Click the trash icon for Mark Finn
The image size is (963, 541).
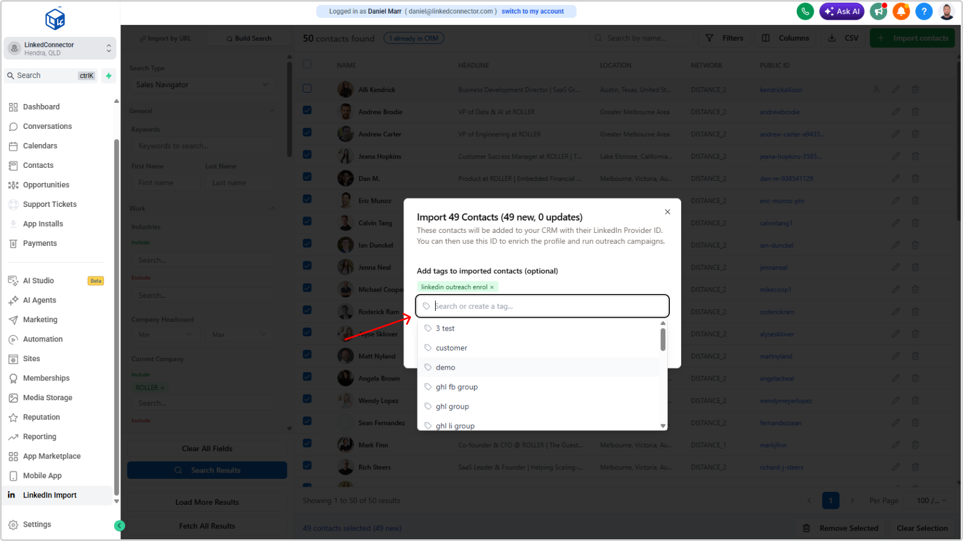(915, 445)
